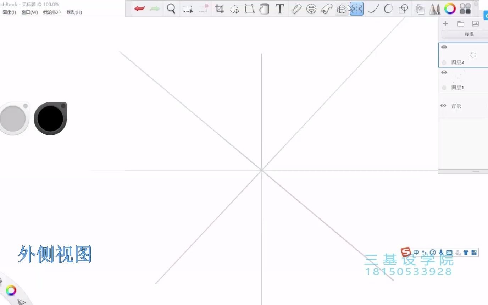Toggle the lock circle on 图层1
Image resolution: width=488 pixels, height=305 pixels.
click(x=444, y=88)
